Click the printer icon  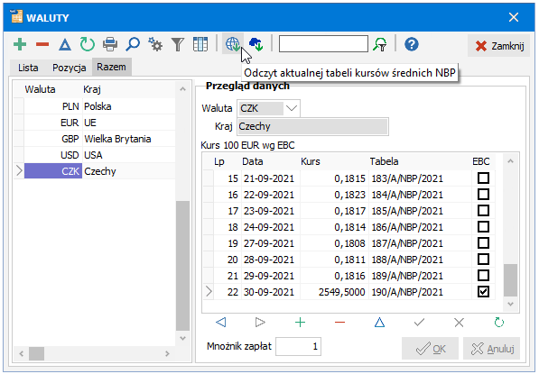pos(110,44)
